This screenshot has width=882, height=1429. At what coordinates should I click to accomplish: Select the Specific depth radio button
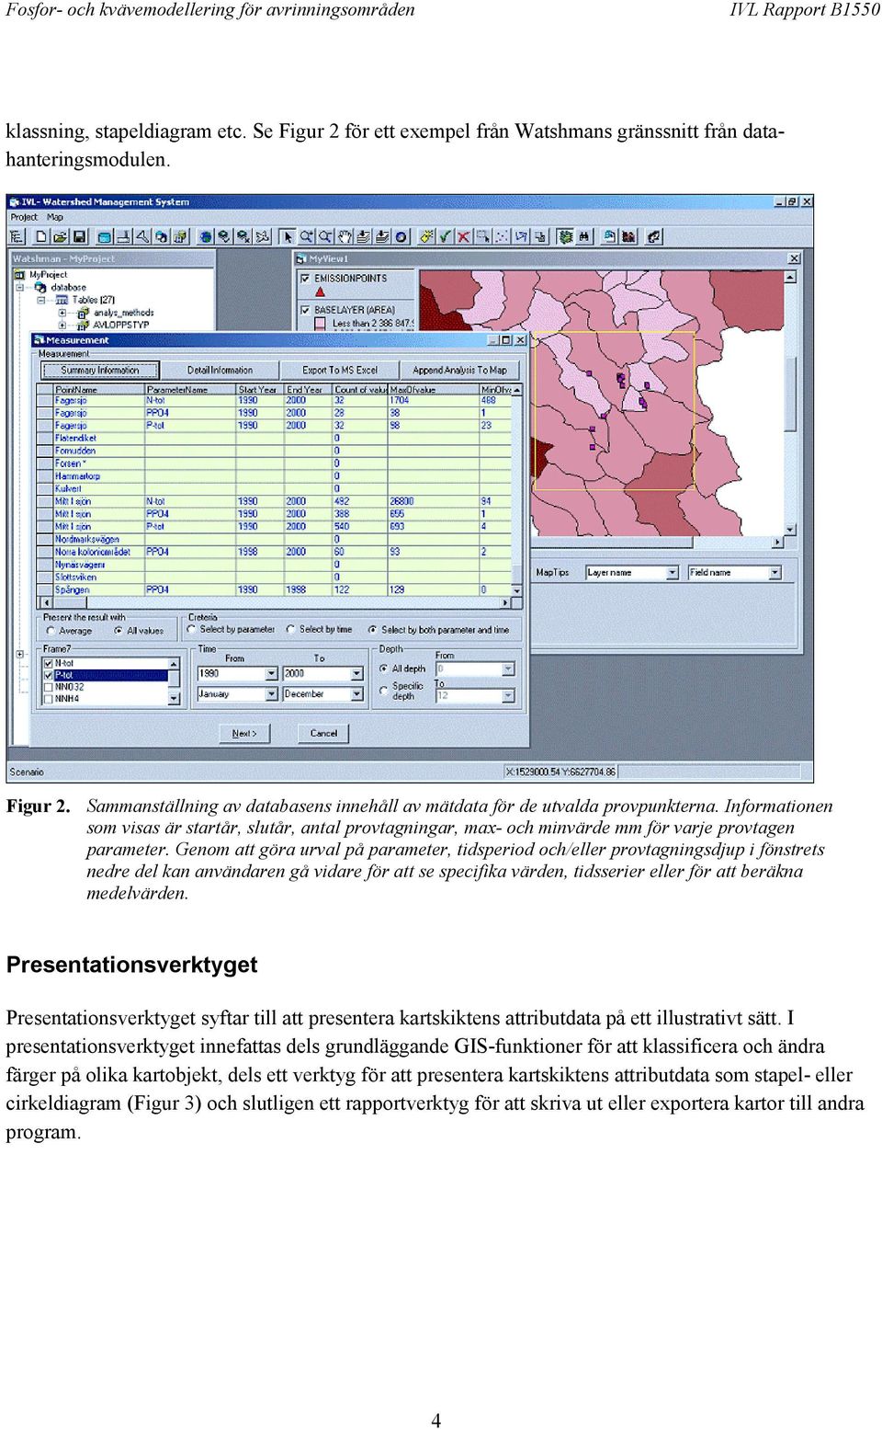tap(383, 691)
